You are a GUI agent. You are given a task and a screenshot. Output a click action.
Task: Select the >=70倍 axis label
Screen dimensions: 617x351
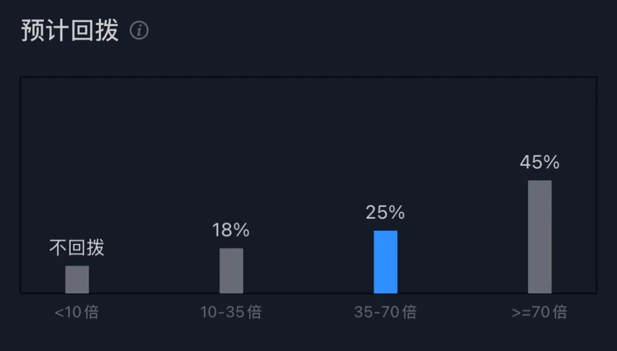coord(539,312)
